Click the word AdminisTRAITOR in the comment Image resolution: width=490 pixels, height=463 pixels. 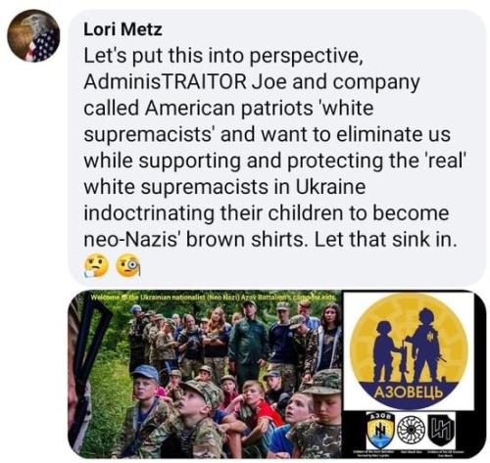point(166,82)
